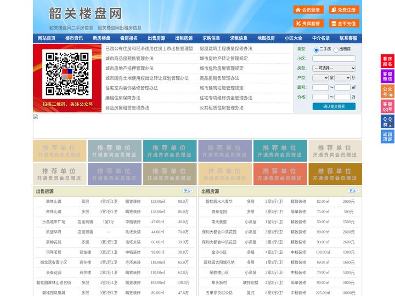
Task: Click the first-row teal 推荐单位 tile below 出售房源 nav item
Action: pos(170,151)
